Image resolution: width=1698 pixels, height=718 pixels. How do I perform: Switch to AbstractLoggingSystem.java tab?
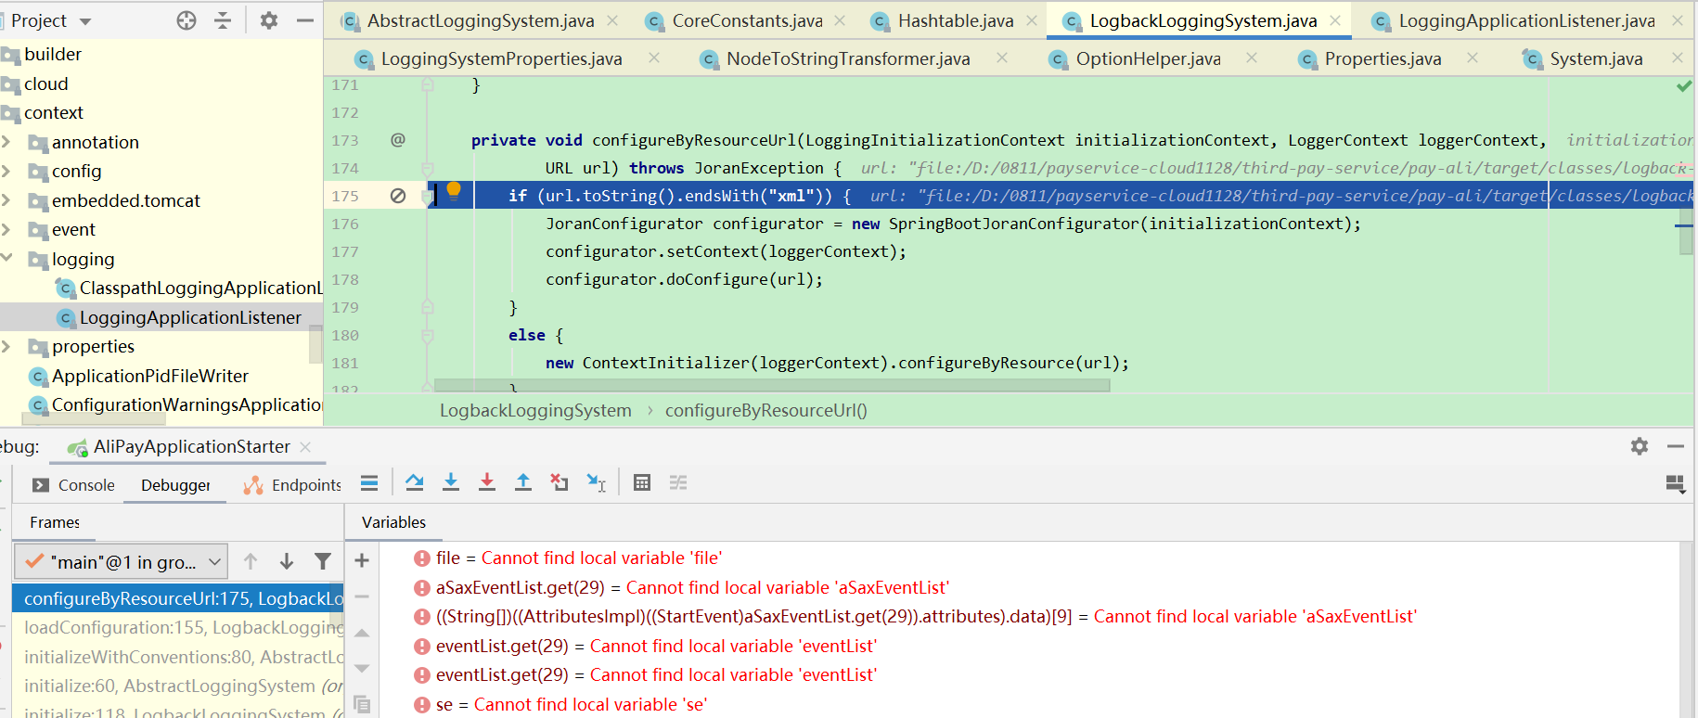coord(480,20)
